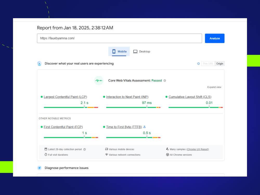Click the samples icon by Many samples
260x195 pixels.
pyautogui.click(x=167, y=149)
